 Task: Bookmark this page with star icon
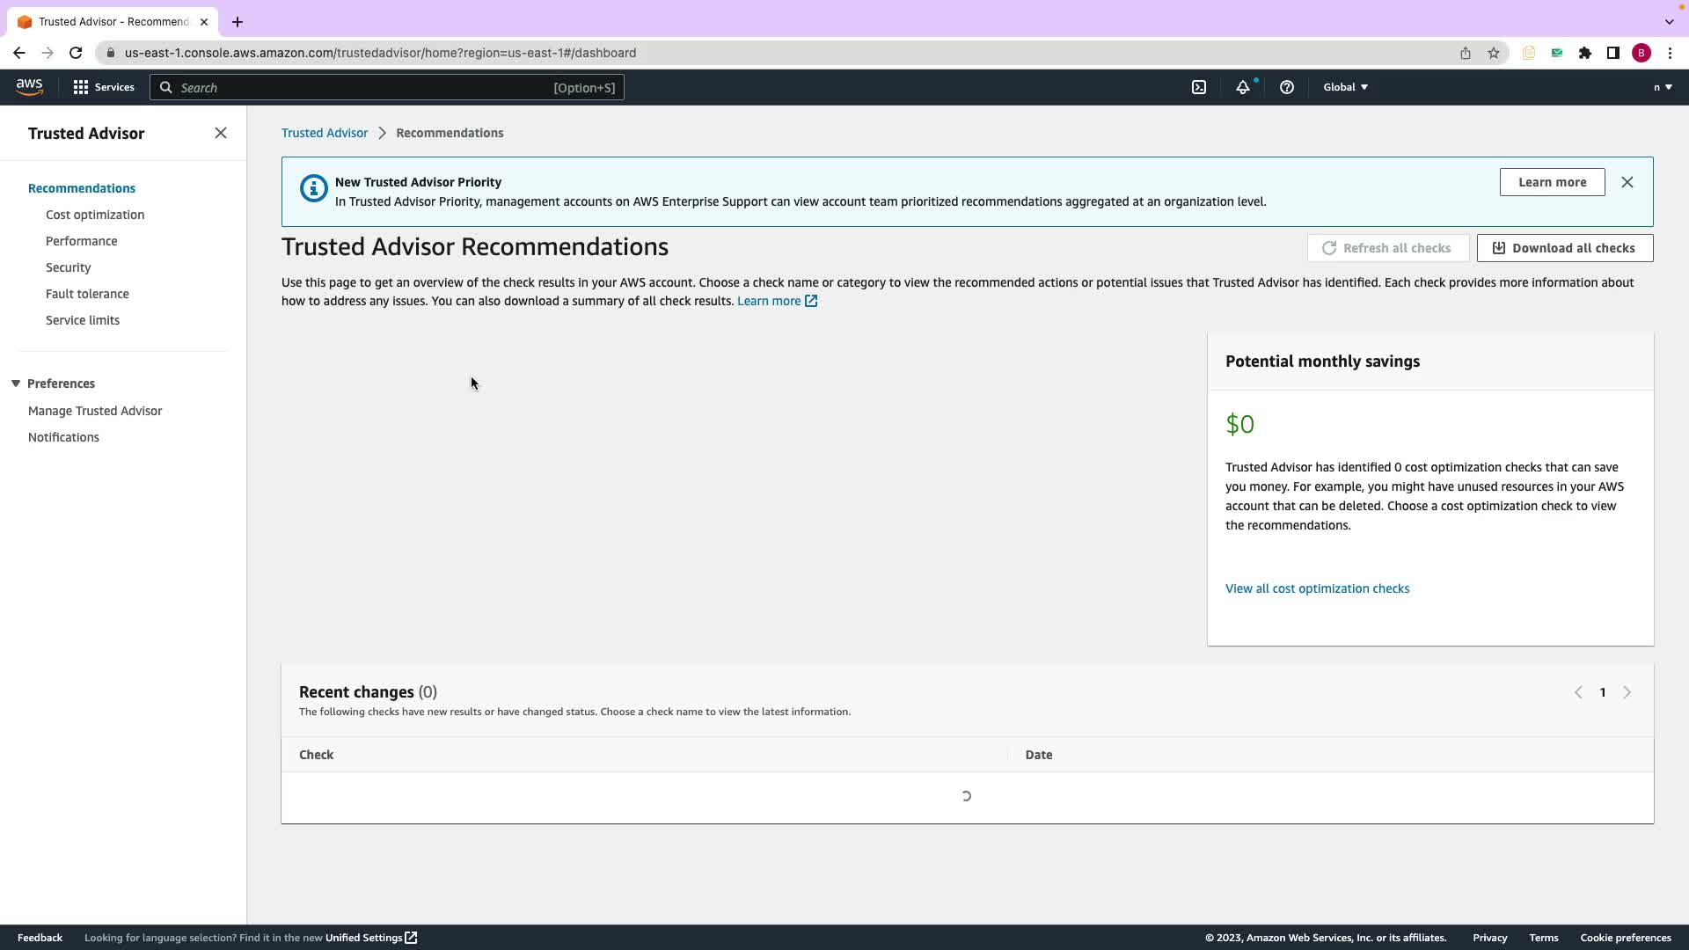tap(1493, 53)
